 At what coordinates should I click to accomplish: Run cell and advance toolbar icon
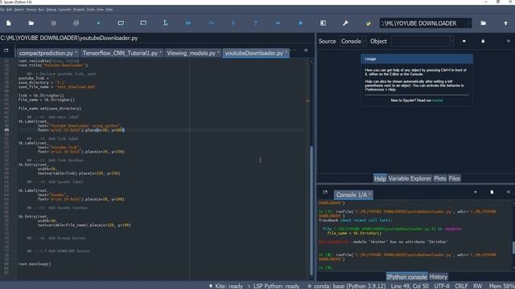coord(143,23)
